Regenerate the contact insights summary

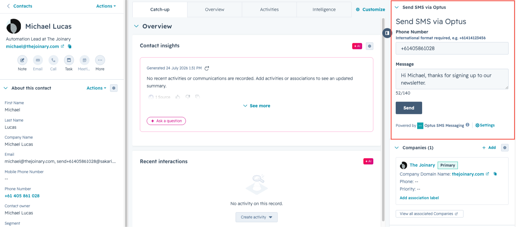click(207, 68)
